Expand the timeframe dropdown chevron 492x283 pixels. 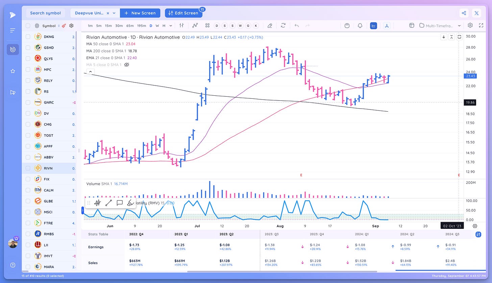171,26
